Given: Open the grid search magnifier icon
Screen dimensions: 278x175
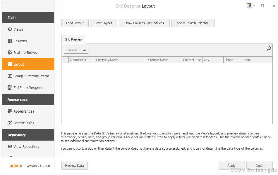Looking at the screenshot, I should [269, 49].
